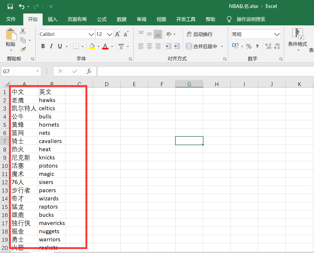The width and height of the screenshot is (314, 253).
Task: Apply accounting currency number format
Action: point(235,46)
